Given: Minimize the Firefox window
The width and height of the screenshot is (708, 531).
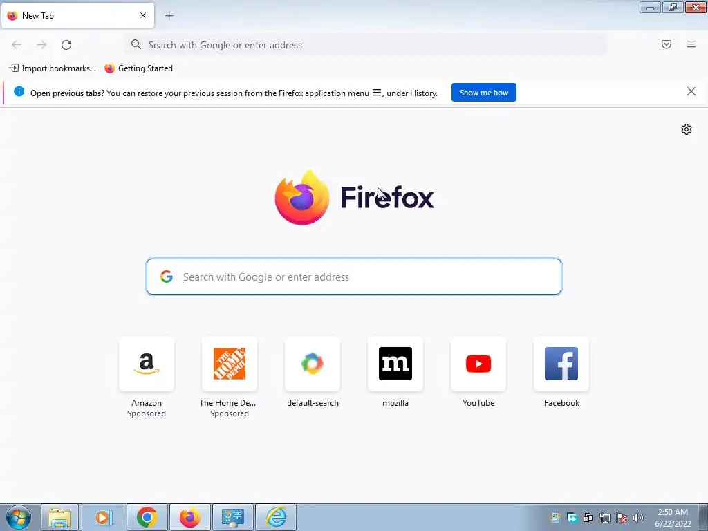Looking at the screenshot, I should coord(650,7).
